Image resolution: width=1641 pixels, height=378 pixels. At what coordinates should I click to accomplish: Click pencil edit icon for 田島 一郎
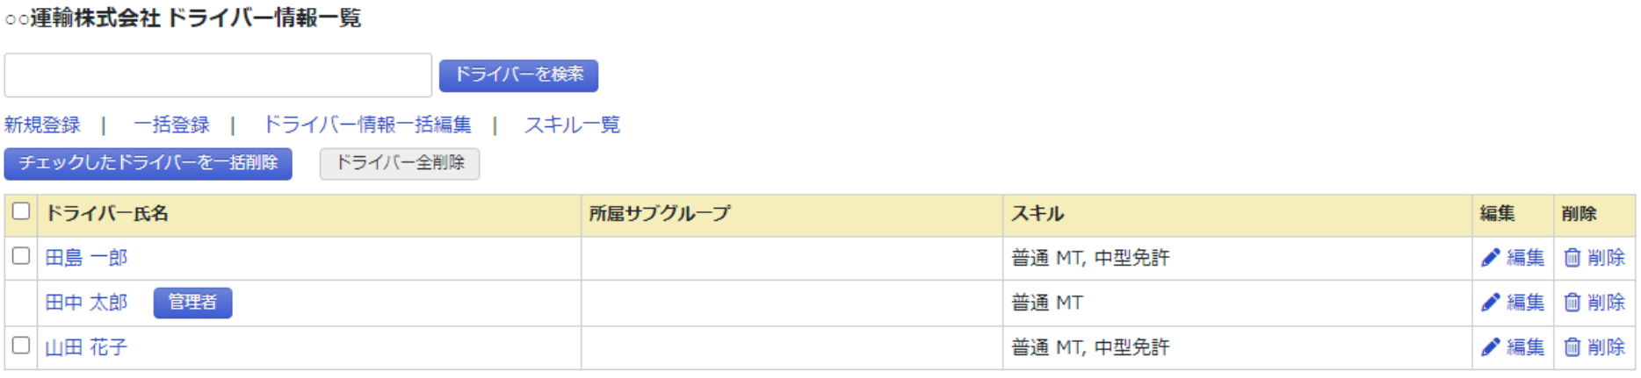[1491, 258]
